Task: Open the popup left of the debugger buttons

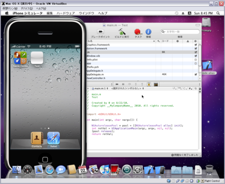Action: [111, 84]
